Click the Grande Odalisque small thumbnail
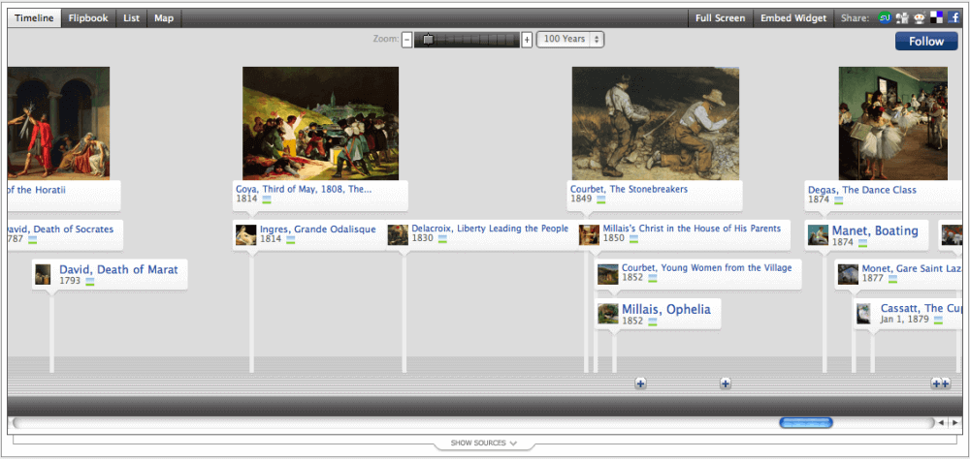970x459 pixels. pos(245,234)
